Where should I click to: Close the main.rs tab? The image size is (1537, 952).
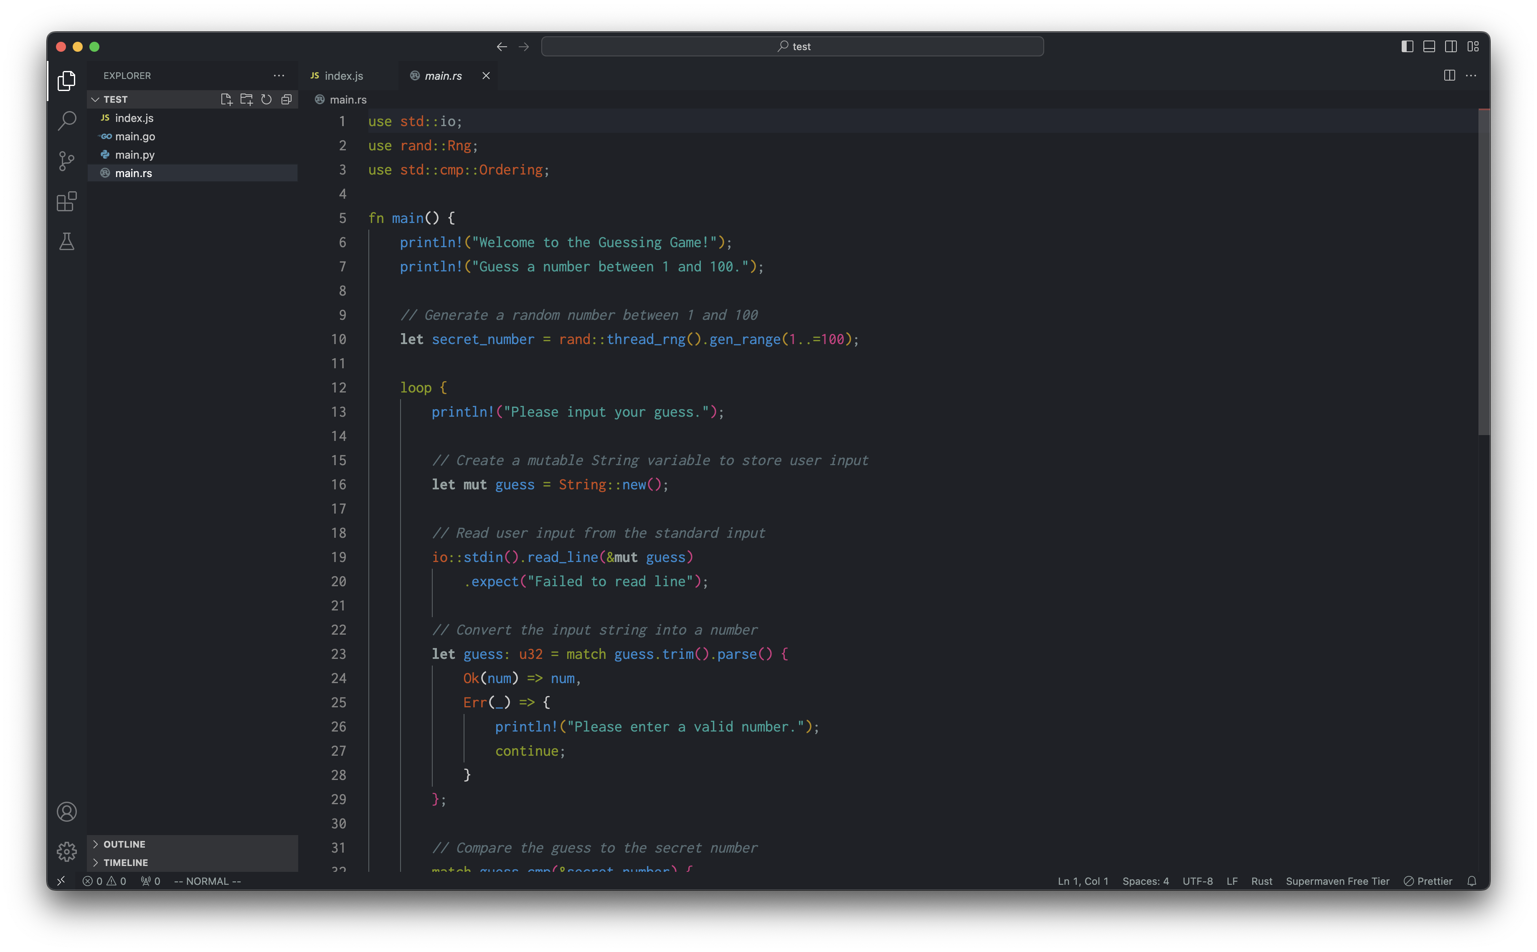(x=486, y=76)
